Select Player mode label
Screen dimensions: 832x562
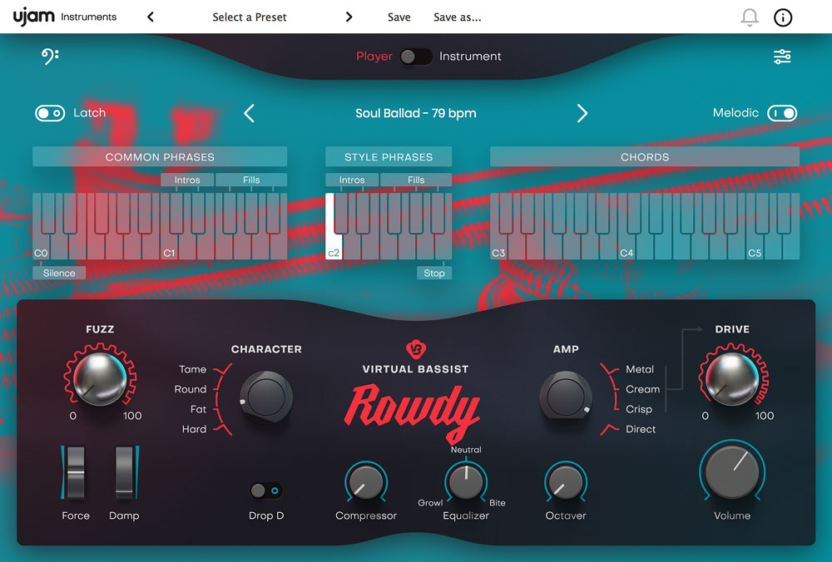tap(374, 57)
